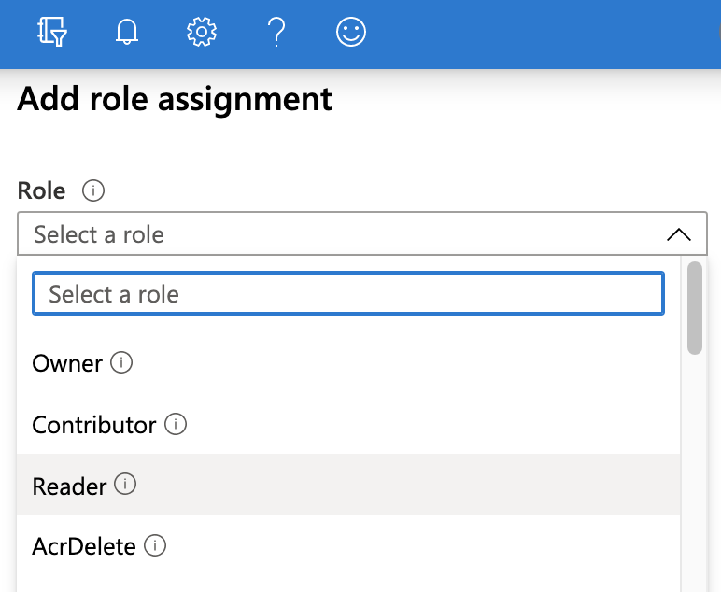Select the Owner role

click(x=67, y=364)
